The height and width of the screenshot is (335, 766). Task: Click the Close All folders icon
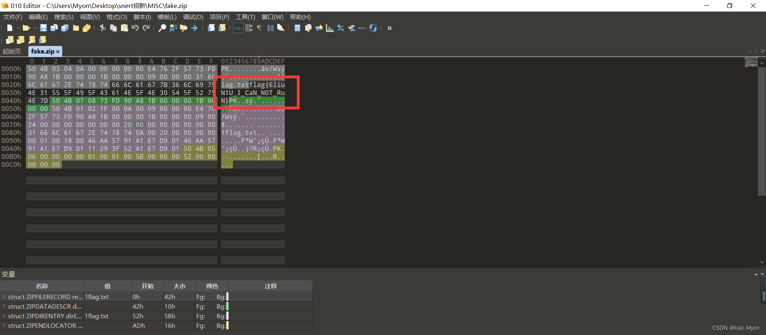pyautogui.click(x=87, y=28)
